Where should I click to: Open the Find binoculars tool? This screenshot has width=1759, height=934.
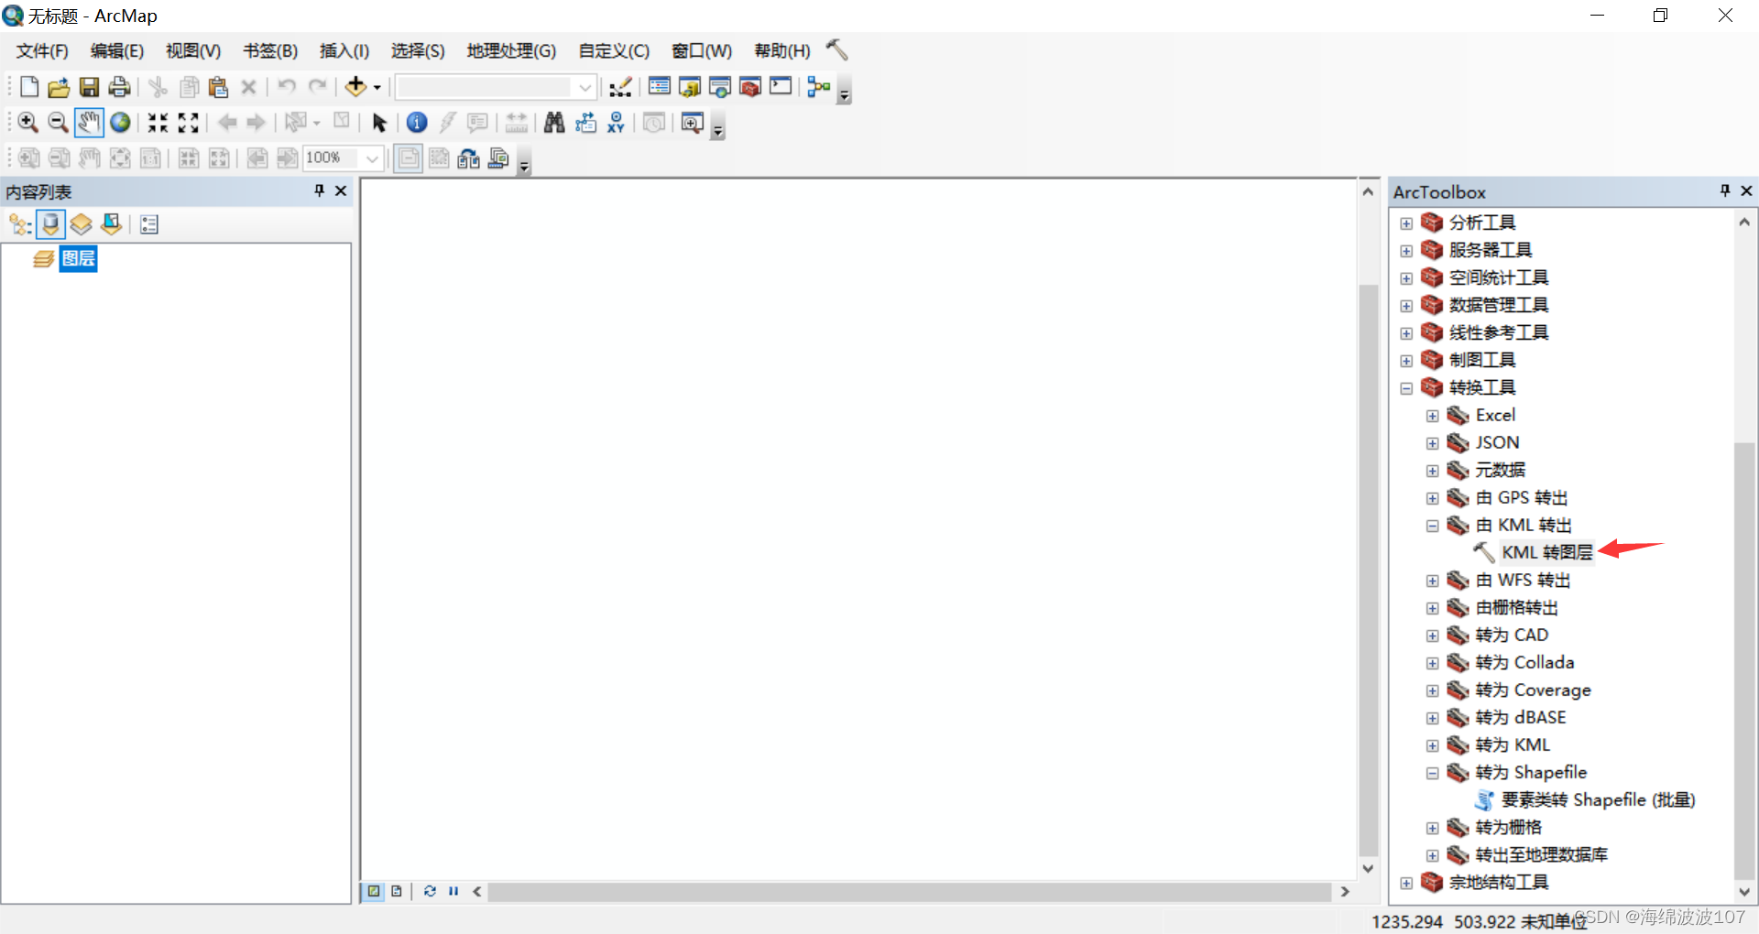[554, 123]
